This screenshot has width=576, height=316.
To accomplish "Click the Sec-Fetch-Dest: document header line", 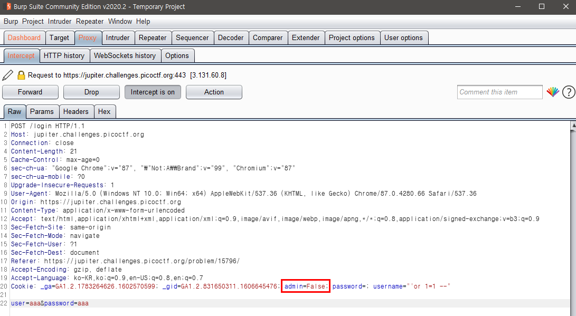I will tap(55, 253).
